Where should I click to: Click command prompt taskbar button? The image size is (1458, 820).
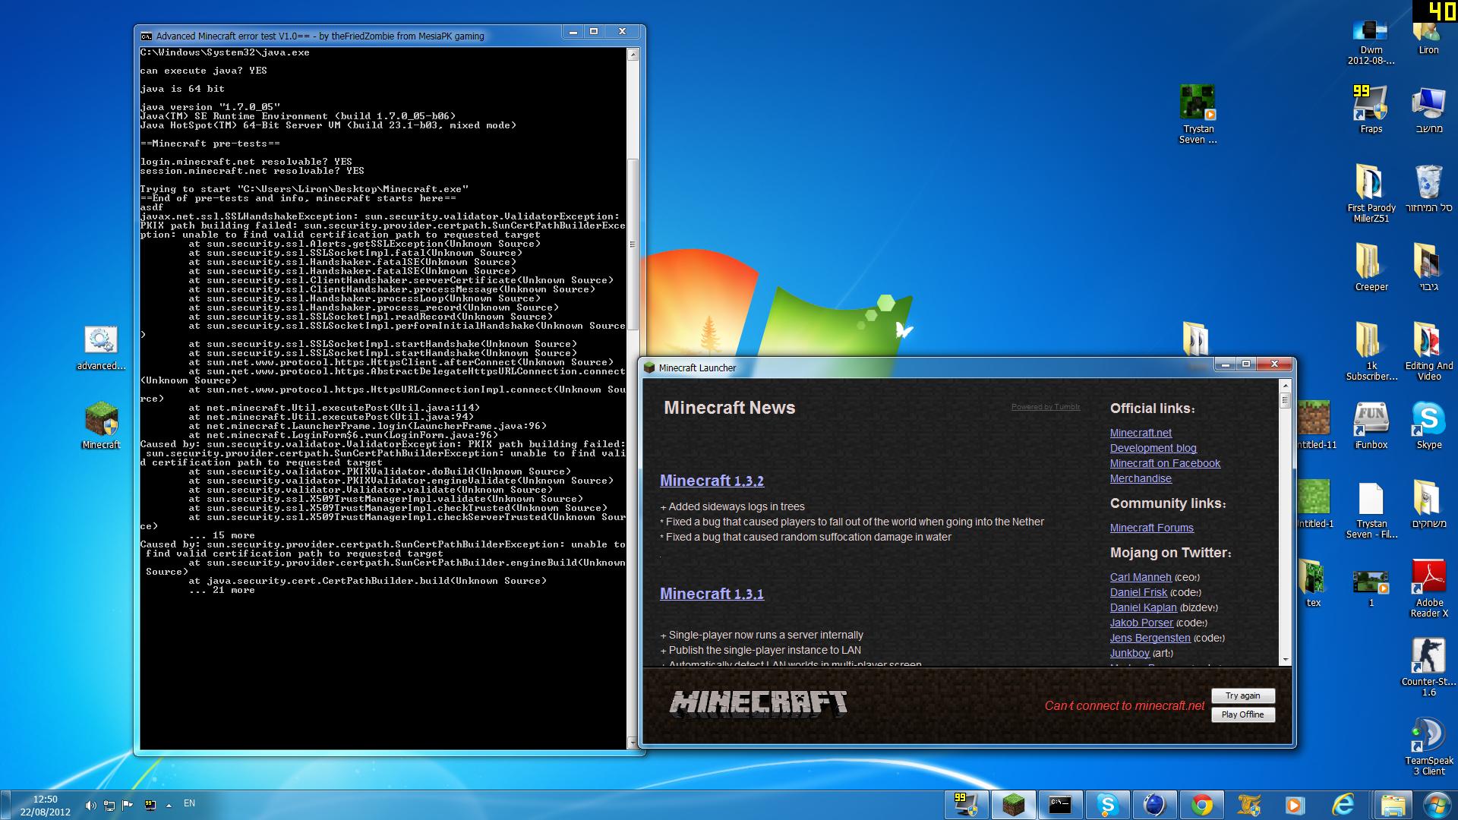(1060, 805)
